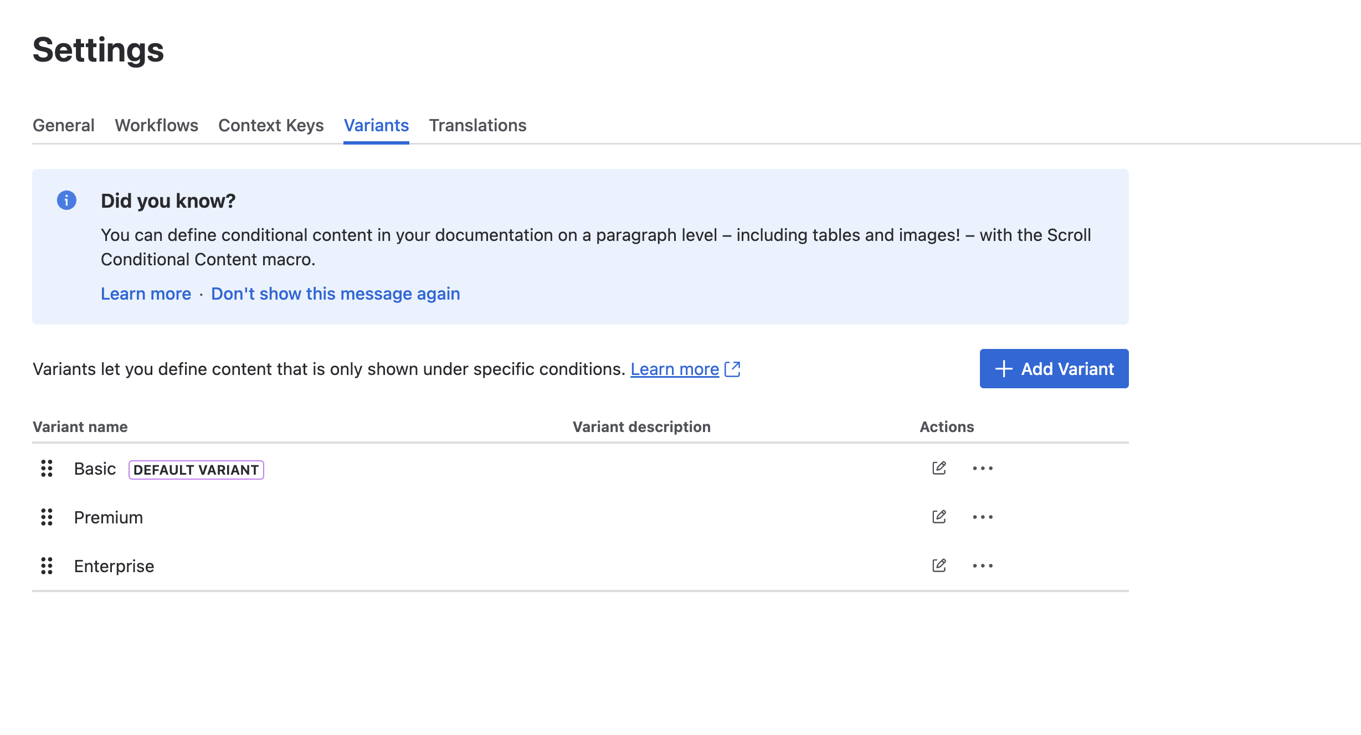Edit the Premium variant using the pencil icon

point(939,517)
